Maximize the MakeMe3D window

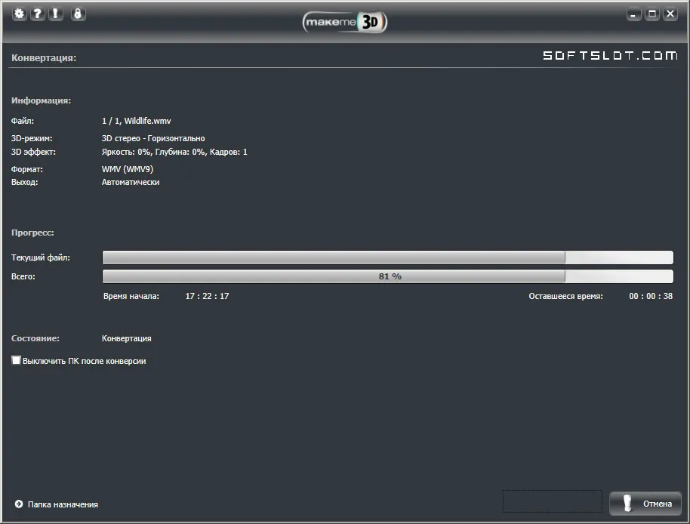652,14
